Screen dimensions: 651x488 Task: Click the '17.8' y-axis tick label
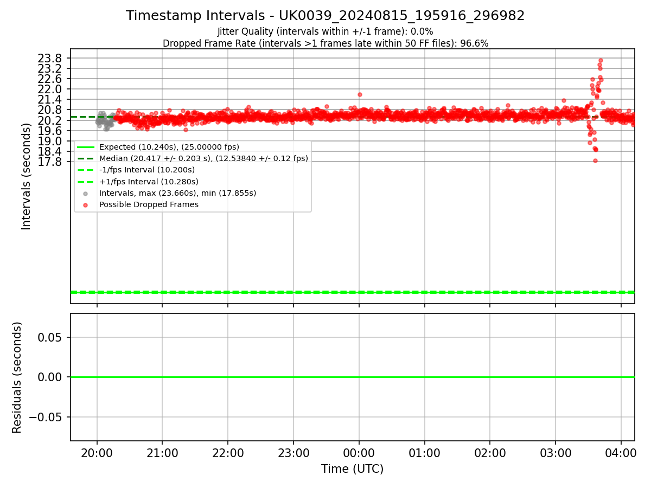click(x=51, y=162)
